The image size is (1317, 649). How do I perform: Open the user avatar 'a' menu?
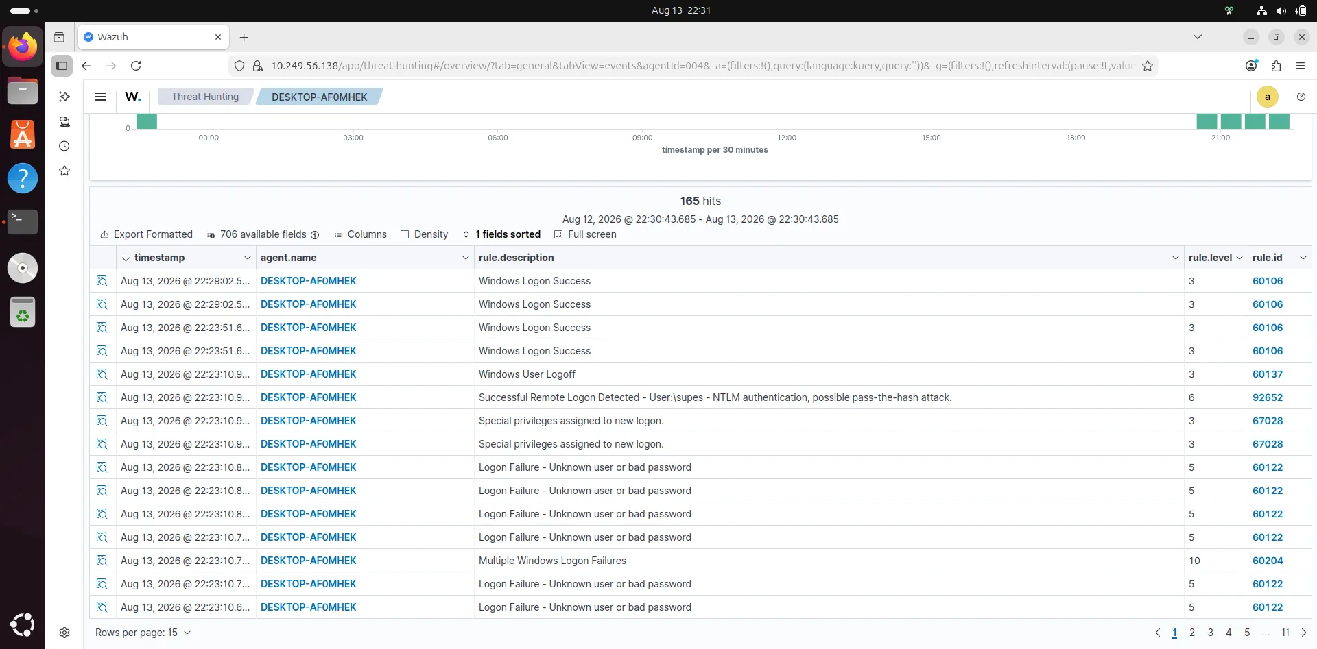(1268, 97)
